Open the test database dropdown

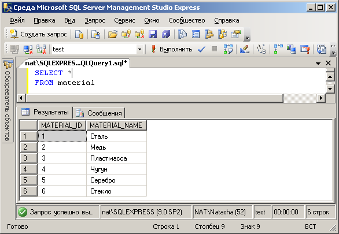click(139, 49)
